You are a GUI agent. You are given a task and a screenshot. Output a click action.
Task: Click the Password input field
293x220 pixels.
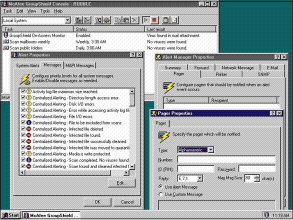(x=257, y=169)
